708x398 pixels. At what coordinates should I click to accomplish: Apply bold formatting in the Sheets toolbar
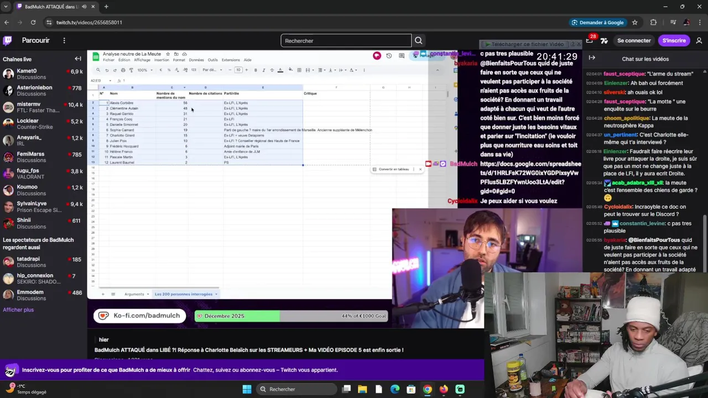pyautogui.click(x=256, y=70)
